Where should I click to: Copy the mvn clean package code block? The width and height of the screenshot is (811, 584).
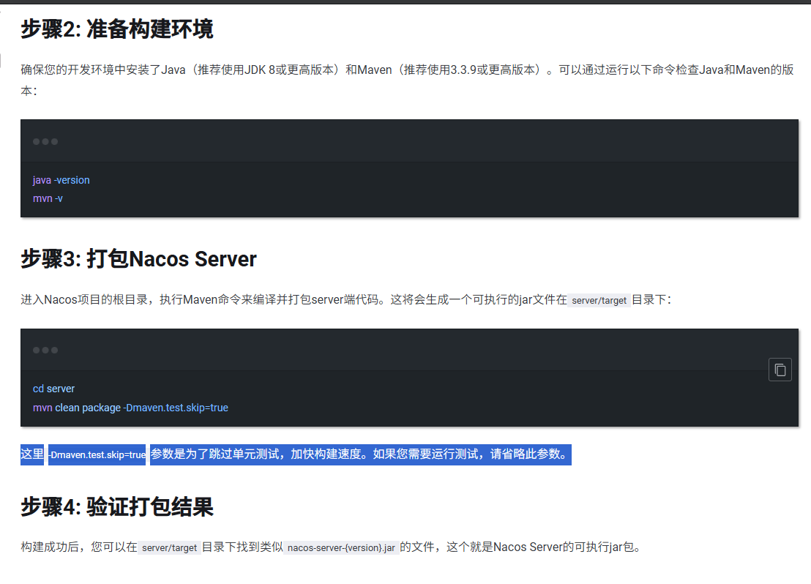click(780, 370)
